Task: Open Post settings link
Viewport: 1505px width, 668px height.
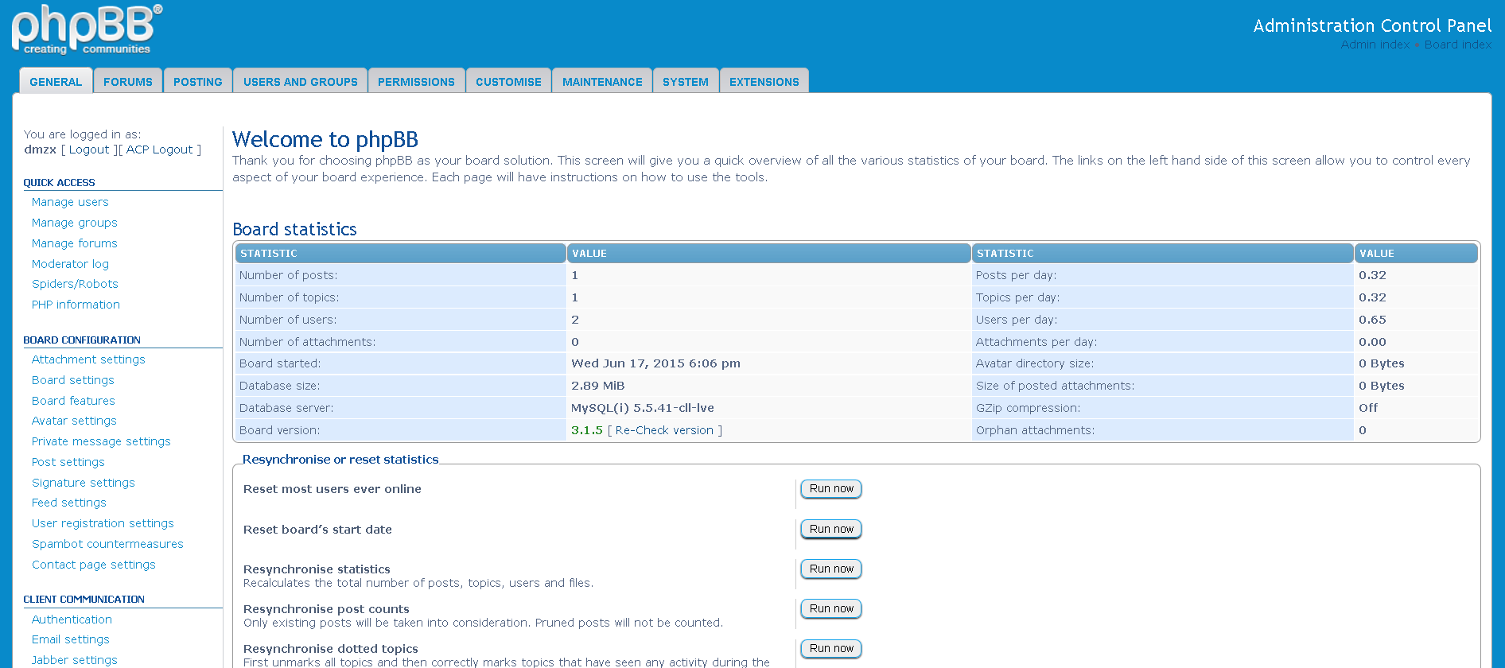Action: click(x=68, y=462)
